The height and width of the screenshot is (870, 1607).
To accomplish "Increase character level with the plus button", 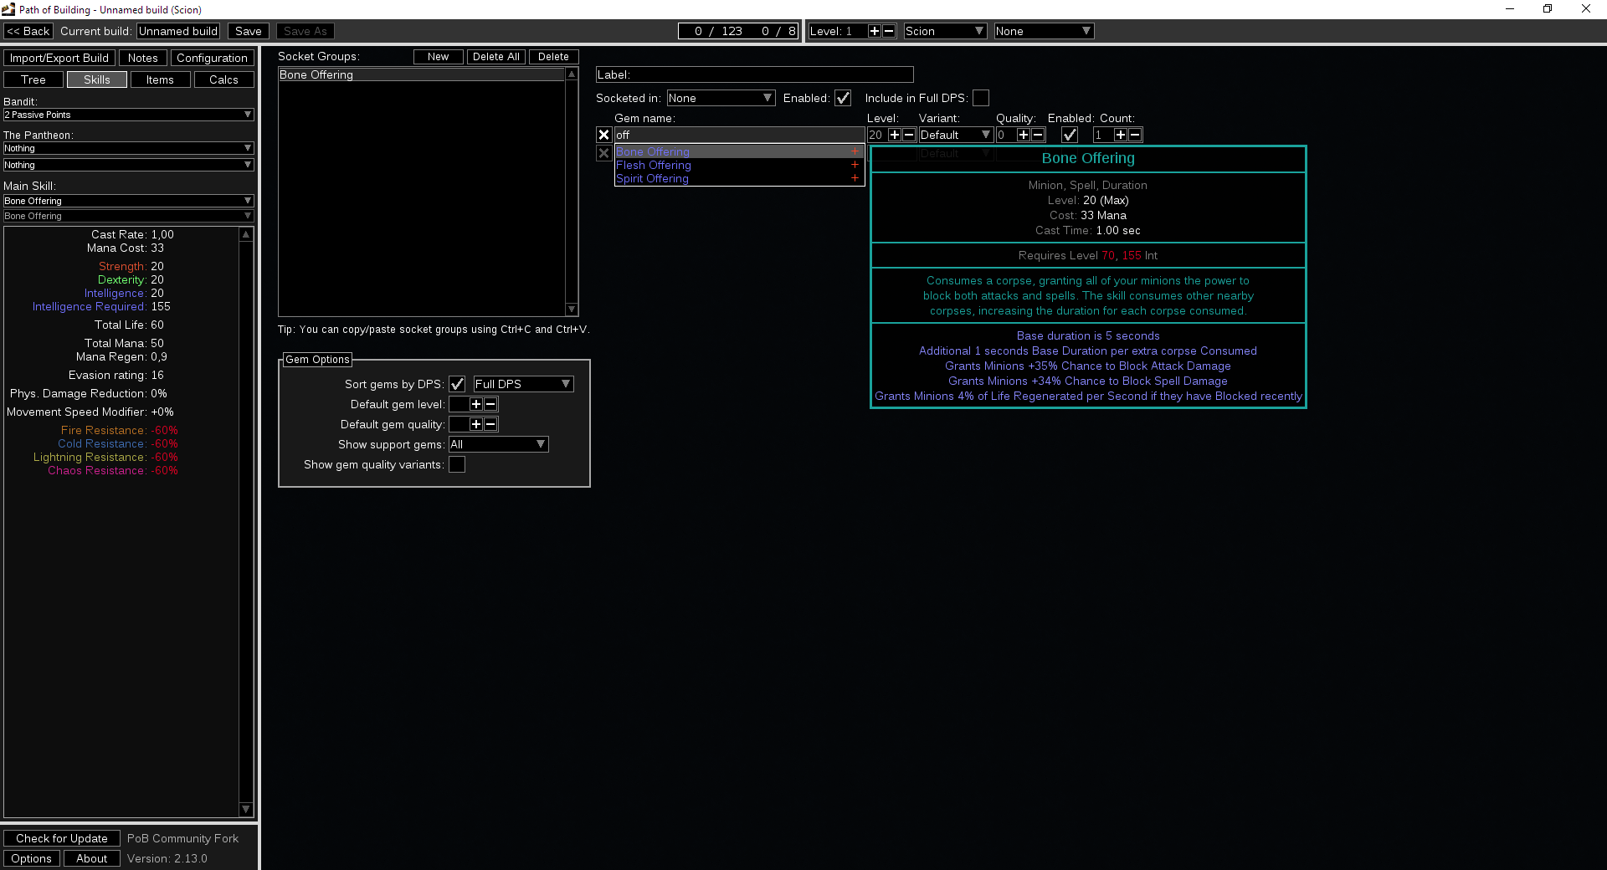I will 874,31.
